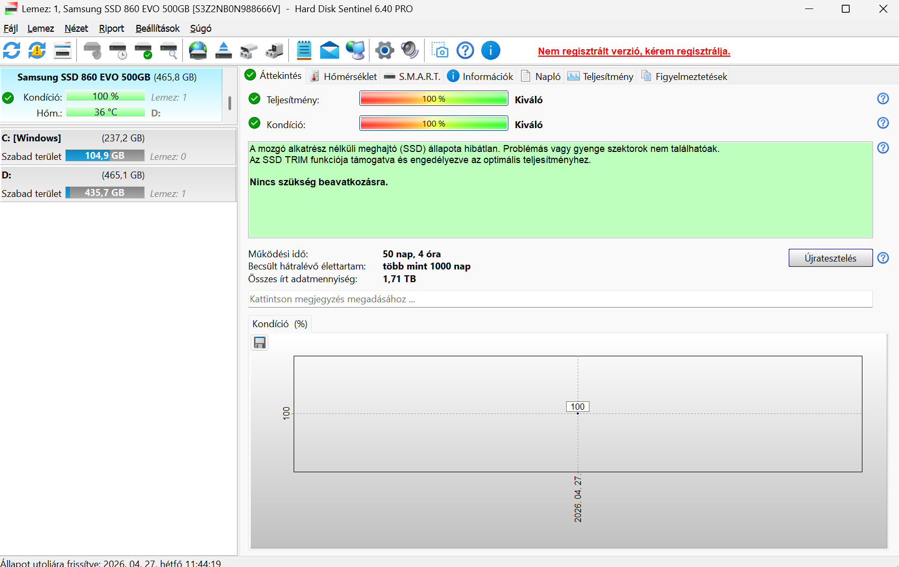Click the blue info circle toolbar icon

[491, 51]
